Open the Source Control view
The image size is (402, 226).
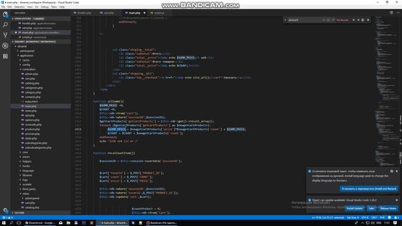point(5,35)
